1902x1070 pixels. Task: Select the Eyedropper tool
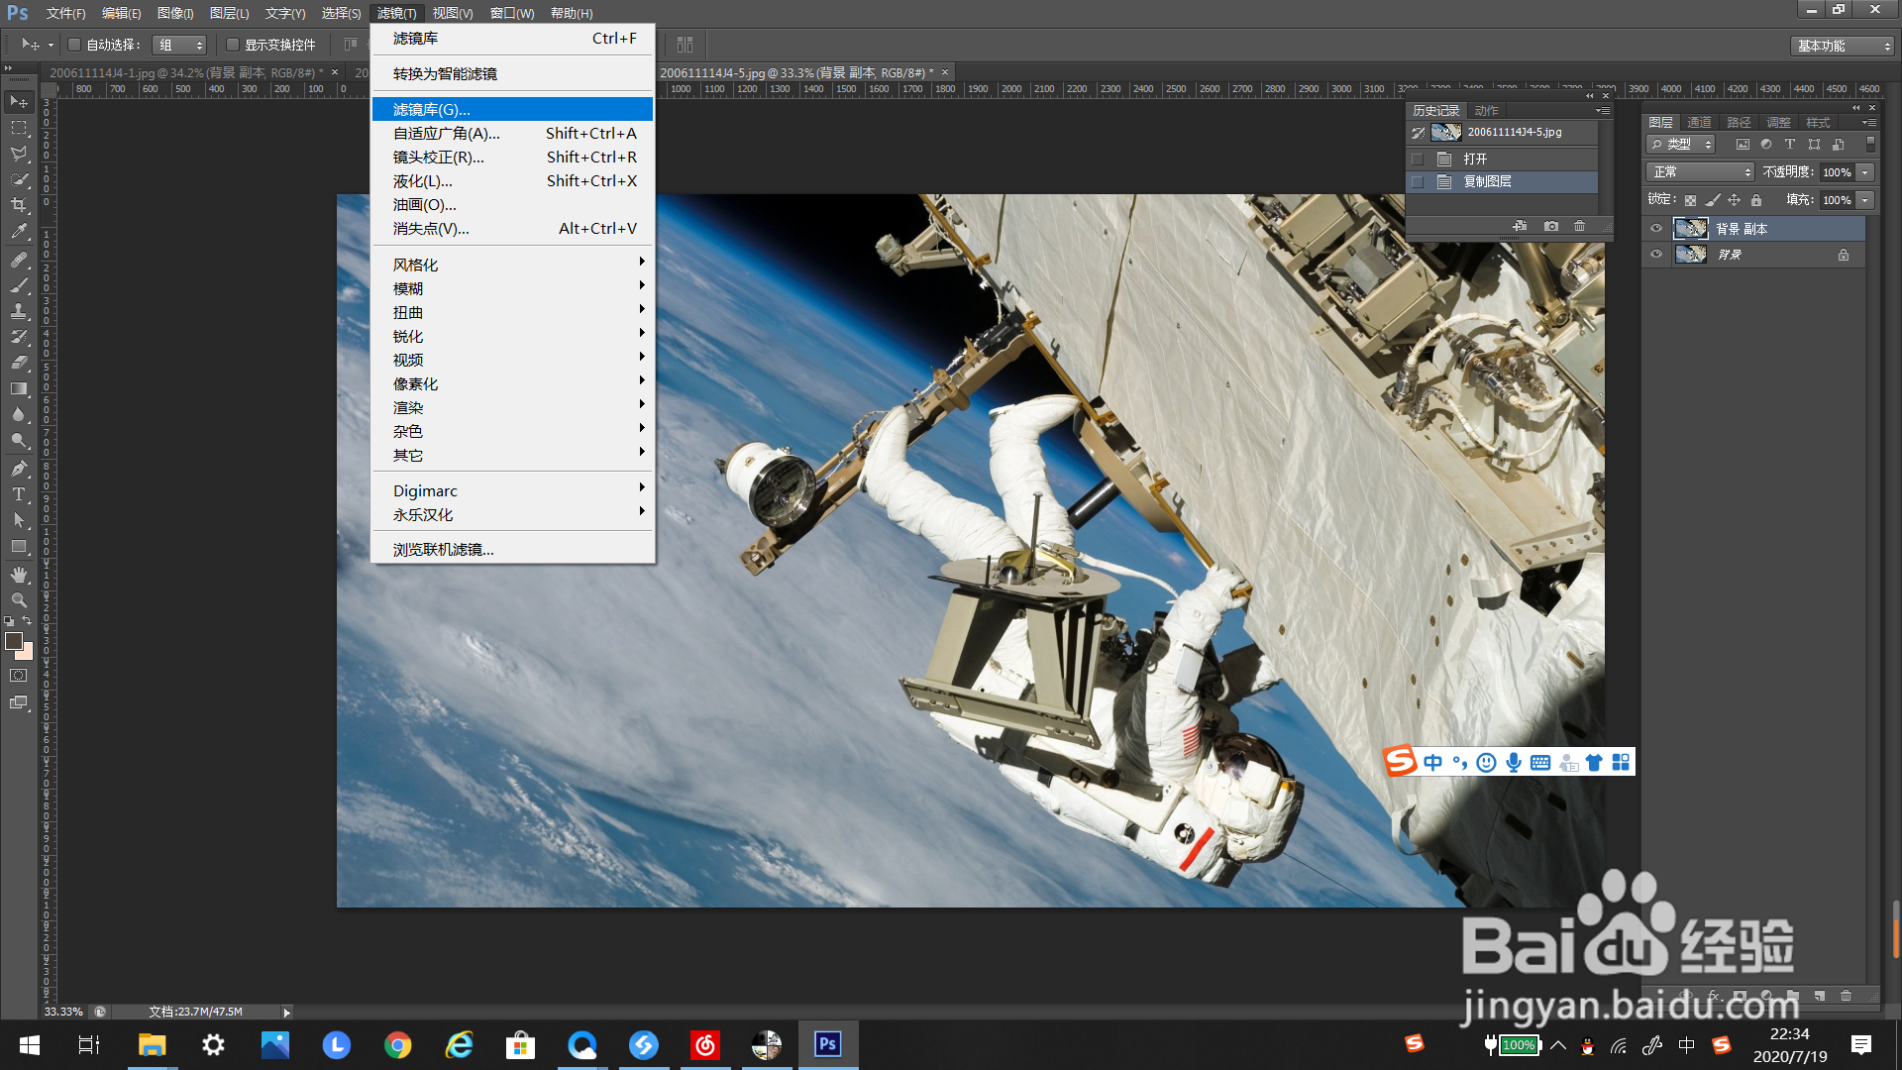pyautogui.click(x=19, y=231)
